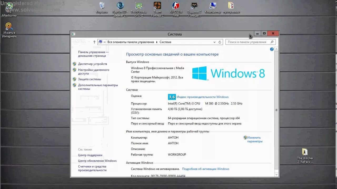Open Счетчики и средства производительности link
Image resolution: width=337 pixels, height=189 pixels.
pos(92,168)
